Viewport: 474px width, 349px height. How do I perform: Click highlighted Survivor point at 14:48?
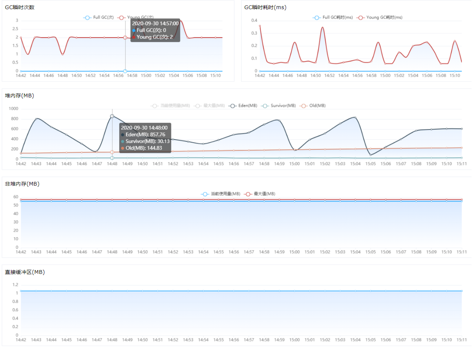click(x=112, y=158)
